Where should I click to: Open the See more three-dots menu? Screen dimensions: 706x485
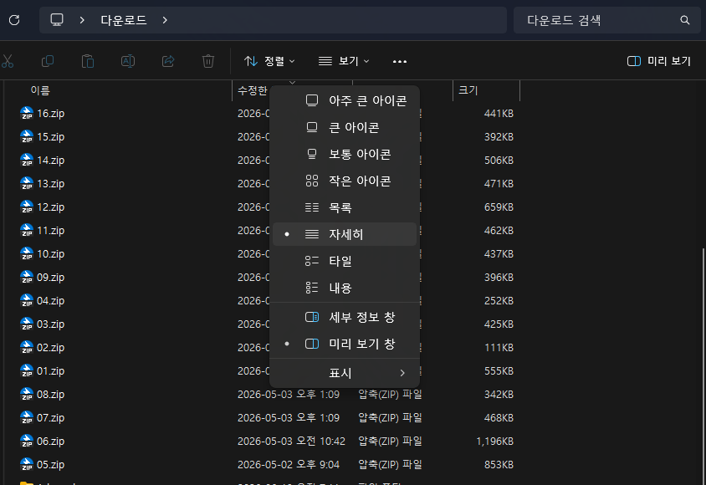coord(400,62)
